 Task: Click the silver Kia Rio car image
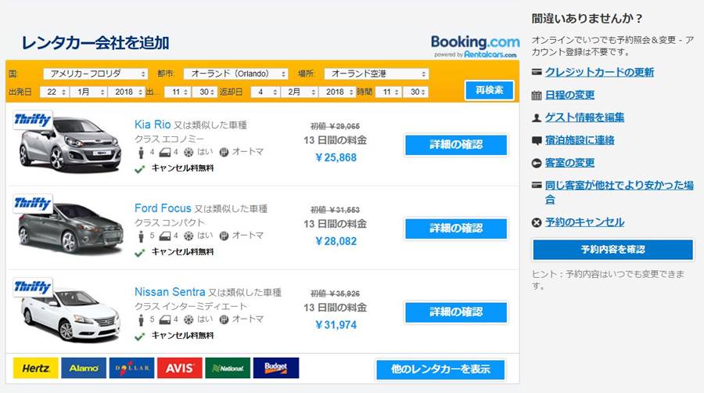click(x=70, y=145)
